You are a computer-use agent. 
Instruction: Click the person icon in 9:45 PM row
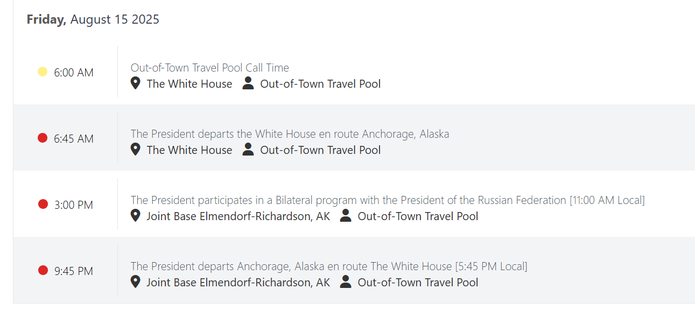tap(346, 282)
